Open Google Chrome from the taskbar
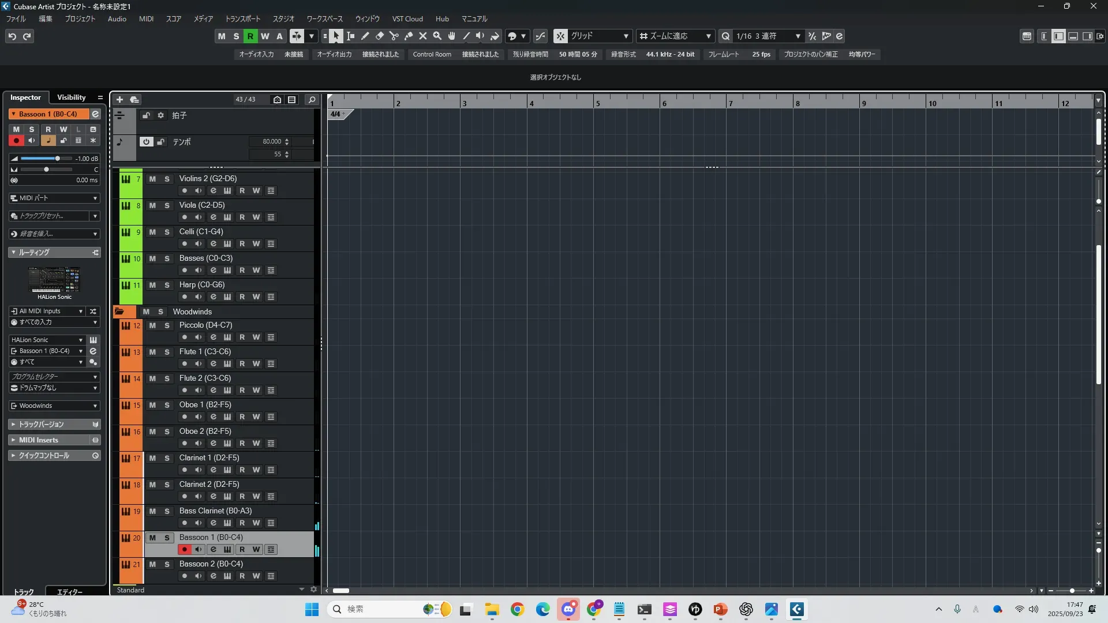The height and width of the screenshot is (623, 1108). pos(517,610)
